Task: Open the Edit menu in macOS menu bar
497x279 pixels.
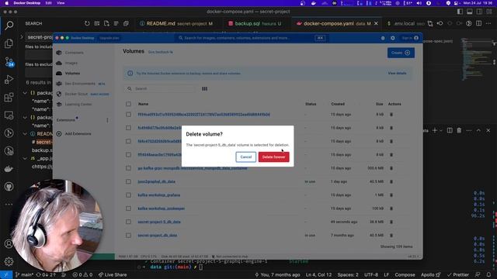Action: (48, 3)
